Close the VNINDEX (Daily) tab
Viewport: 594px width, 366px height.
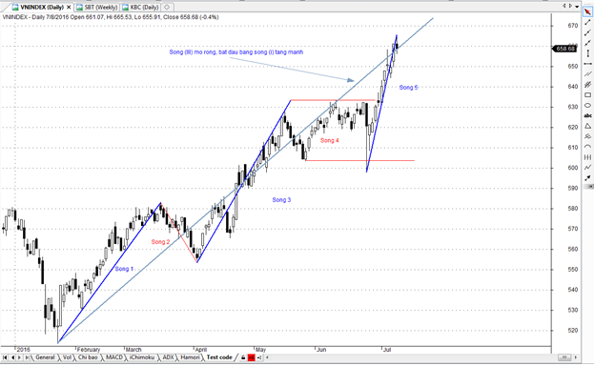click(69, 8)
